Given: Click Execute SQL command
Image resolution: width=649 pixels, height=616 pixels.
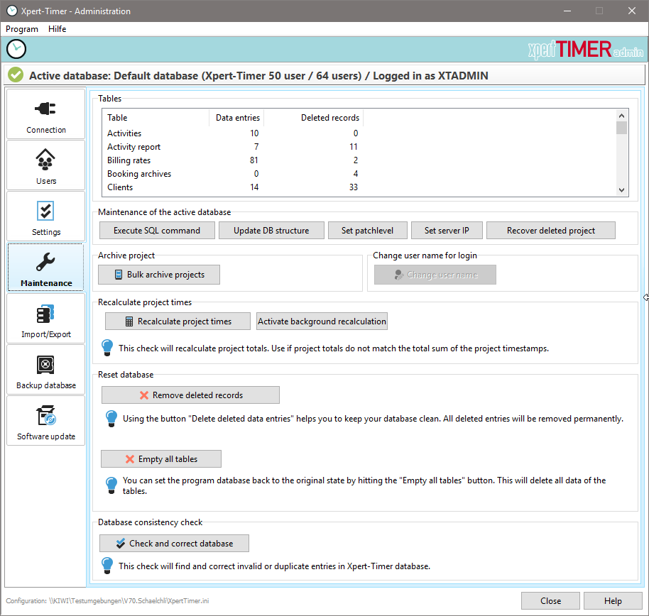Looking at the screenshot, I should [156, 230].
